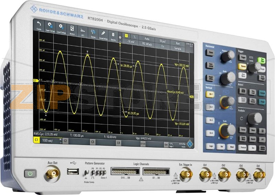Select the Gen tab label on screen

(x=166, y=145)
